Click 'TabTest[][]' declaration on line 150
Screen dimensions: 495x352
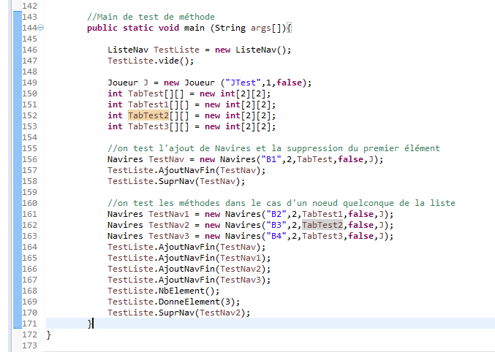(x=156, y=93)
